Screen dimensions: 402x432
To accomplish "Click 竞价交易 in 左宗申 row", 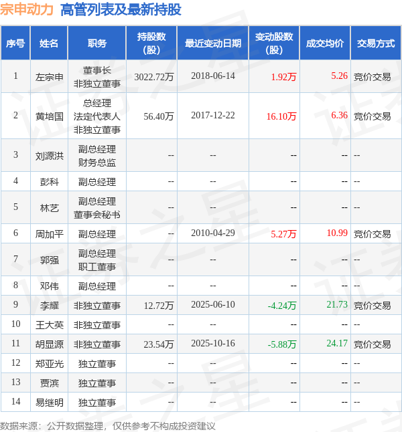I will point(372,77).
